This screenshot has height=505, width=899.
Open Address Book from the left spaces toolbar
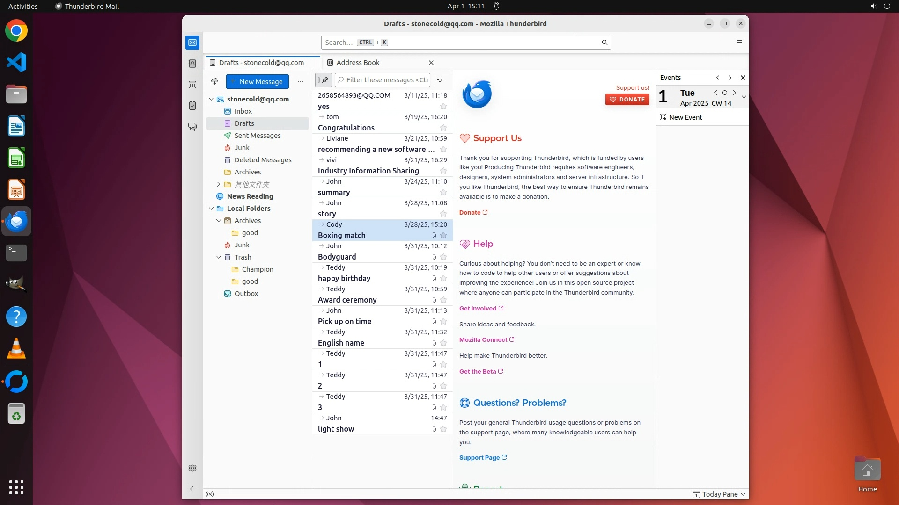tap(192, 64)
